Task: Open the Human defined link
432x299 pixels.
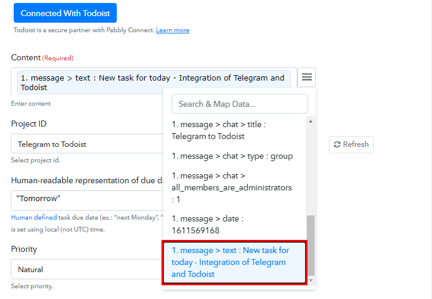Action: coord(34,217)
